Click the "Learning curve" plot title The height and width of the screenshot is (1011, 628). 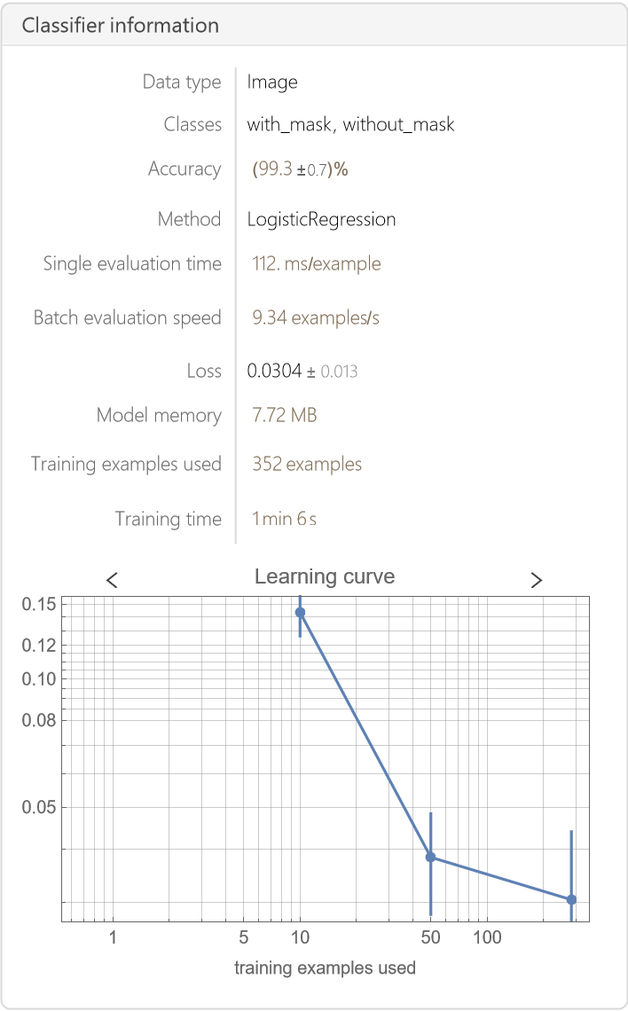point(325,577)
